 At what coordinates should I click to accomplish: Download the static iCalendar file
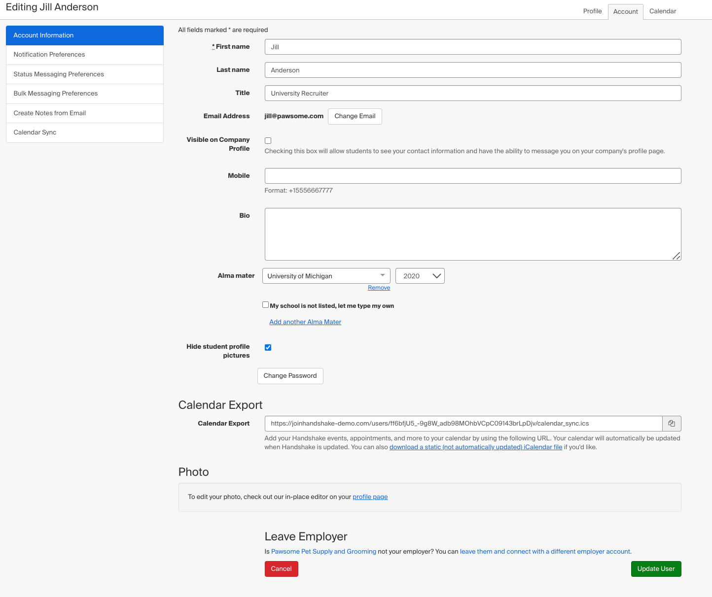pos(475,447)
